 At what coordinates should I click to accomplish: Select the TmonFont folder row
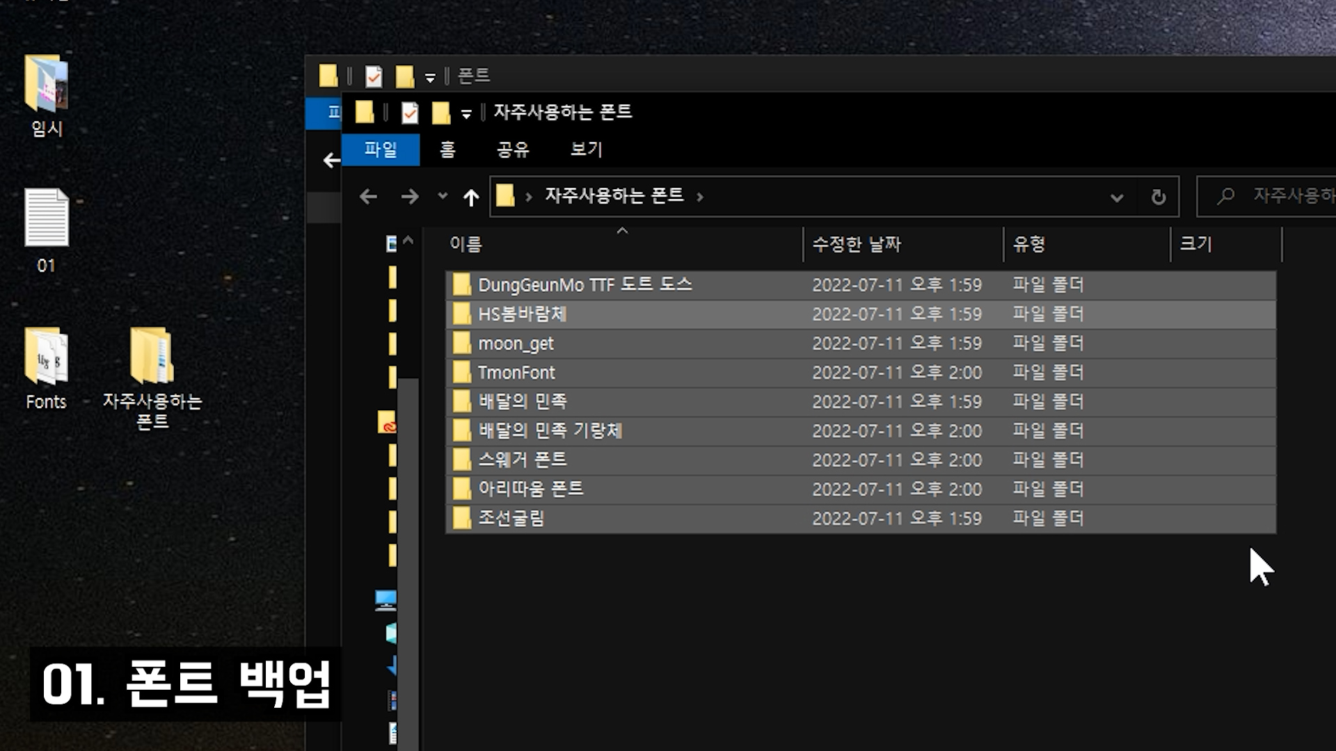[516, 373]
